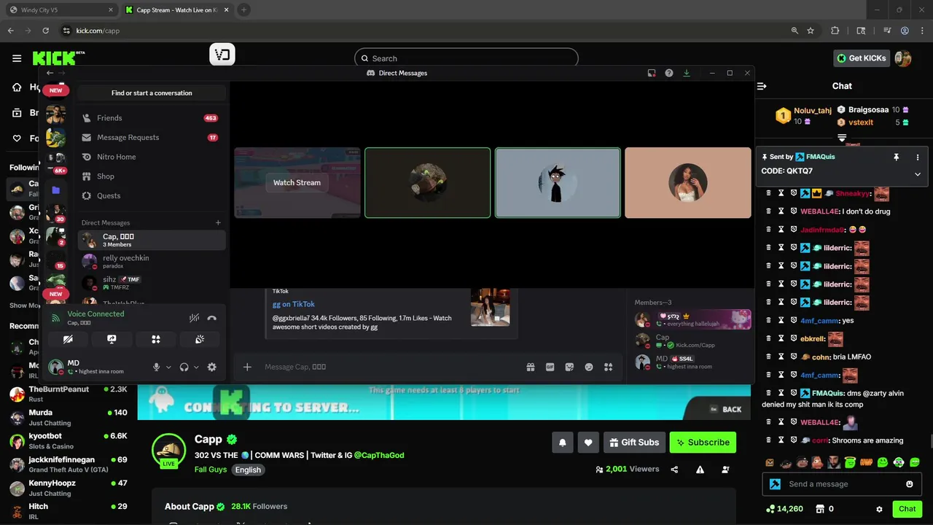This screenshot has height=525, width=933.
Task: Open the user icon beside the report icon
Action: tap(725, 470)
